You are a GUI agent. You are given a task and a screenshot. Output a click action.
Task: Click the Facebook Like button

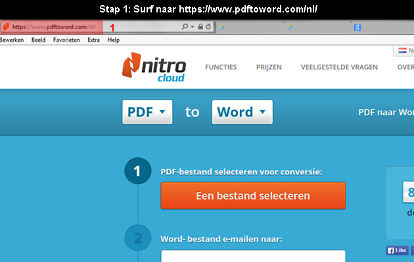click(x=398, y=250)
